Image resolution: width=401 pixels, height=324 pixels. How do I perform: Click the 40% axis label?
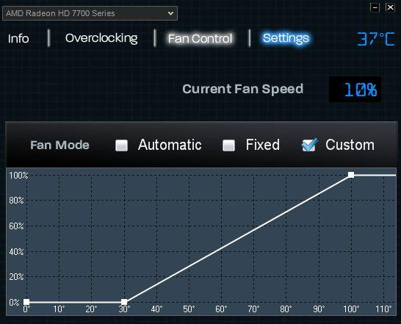coord(16,252)
